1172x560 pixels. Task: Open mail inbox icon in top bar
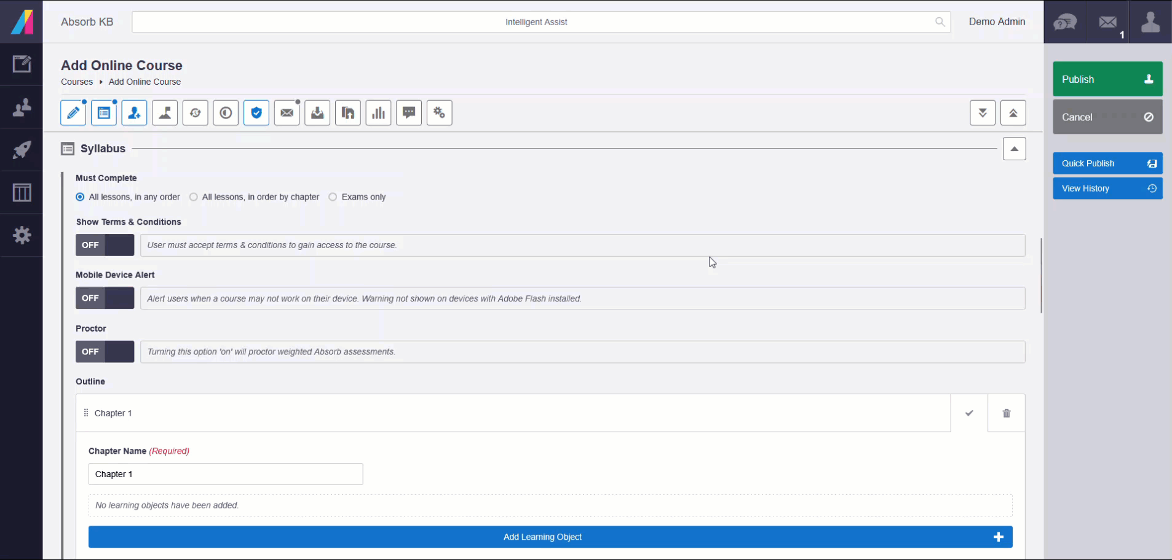(1108, 22)
